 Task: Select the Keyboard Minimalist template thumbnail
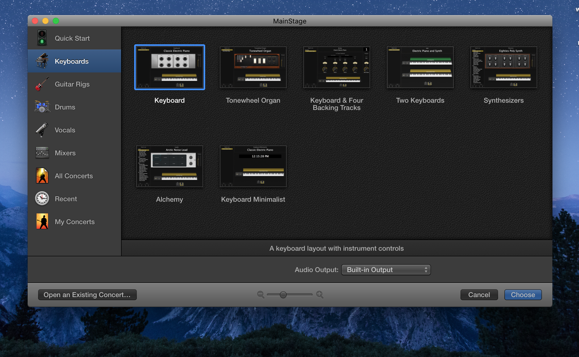click(253, 166)
